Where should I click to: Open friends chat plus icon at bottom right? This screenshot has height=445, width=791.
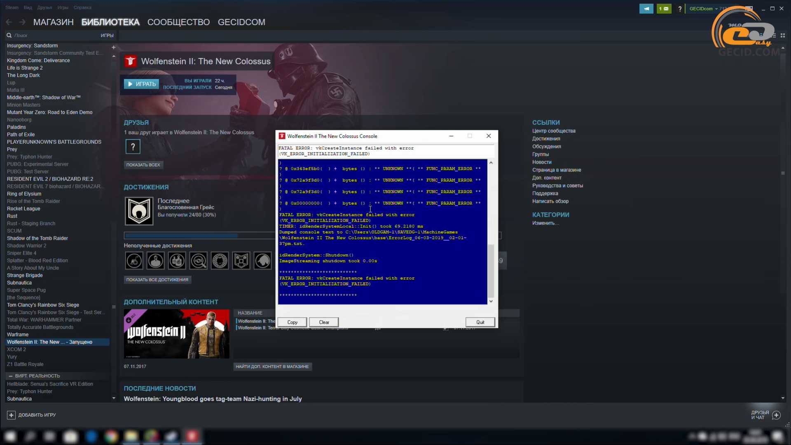pyautogui.click(x=777, y=415)
